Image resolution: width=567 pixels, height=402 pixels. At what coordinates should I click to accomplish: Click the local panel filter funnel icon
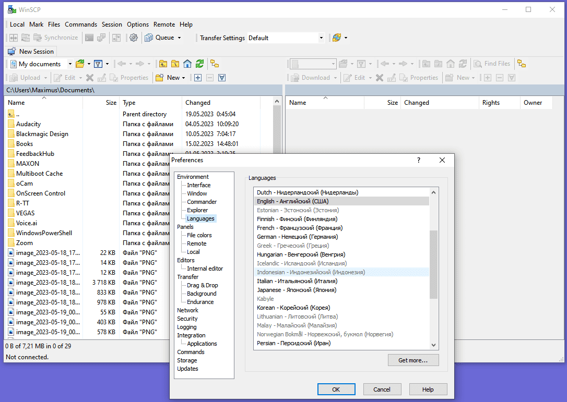[98, 64]
